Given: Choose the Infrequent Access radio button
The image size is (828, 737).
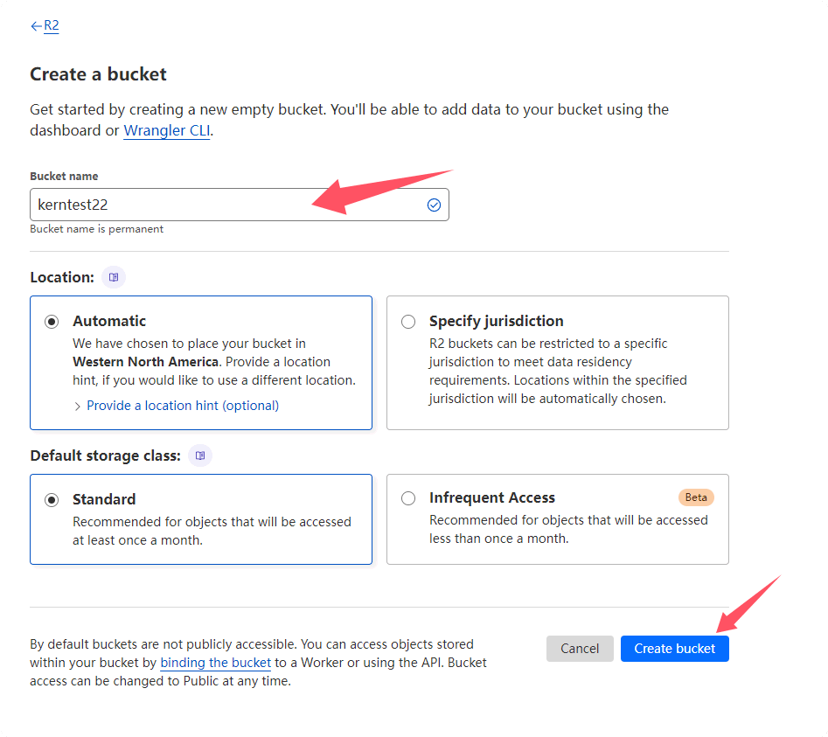Looking at the screenshot, I should pyautogui.click(x=408, y=498).
